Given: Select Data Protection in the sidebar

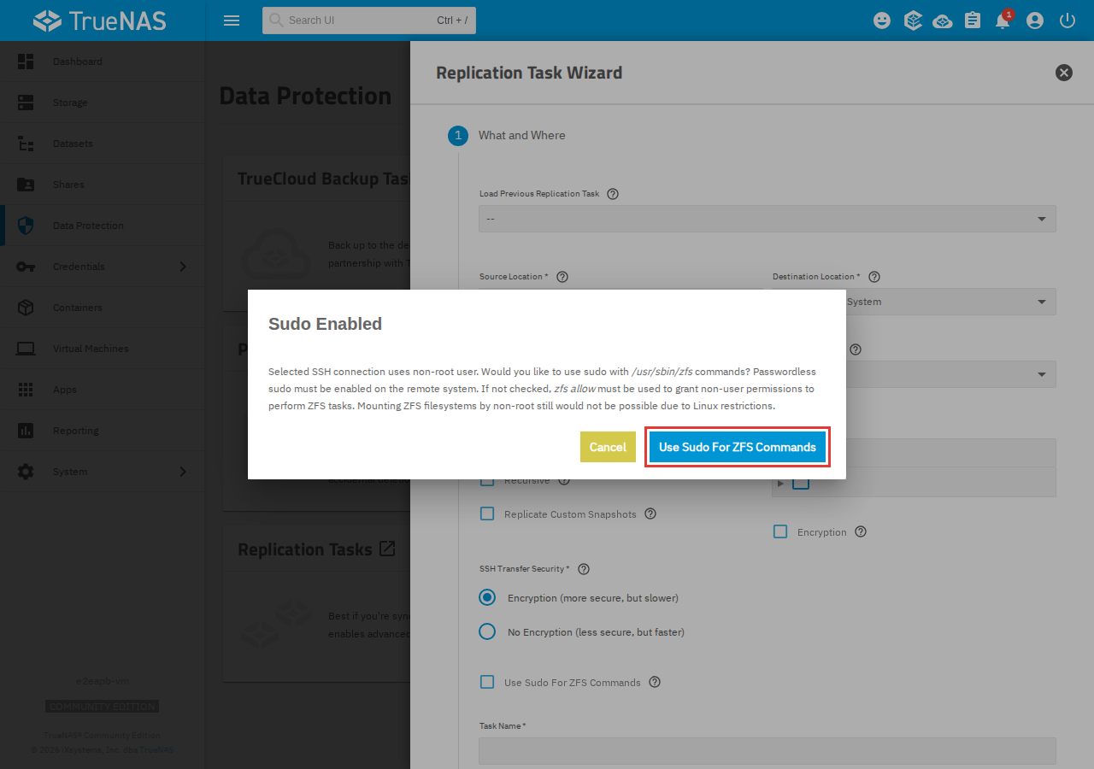Looking at the screenshot, I should click(103, 226).
